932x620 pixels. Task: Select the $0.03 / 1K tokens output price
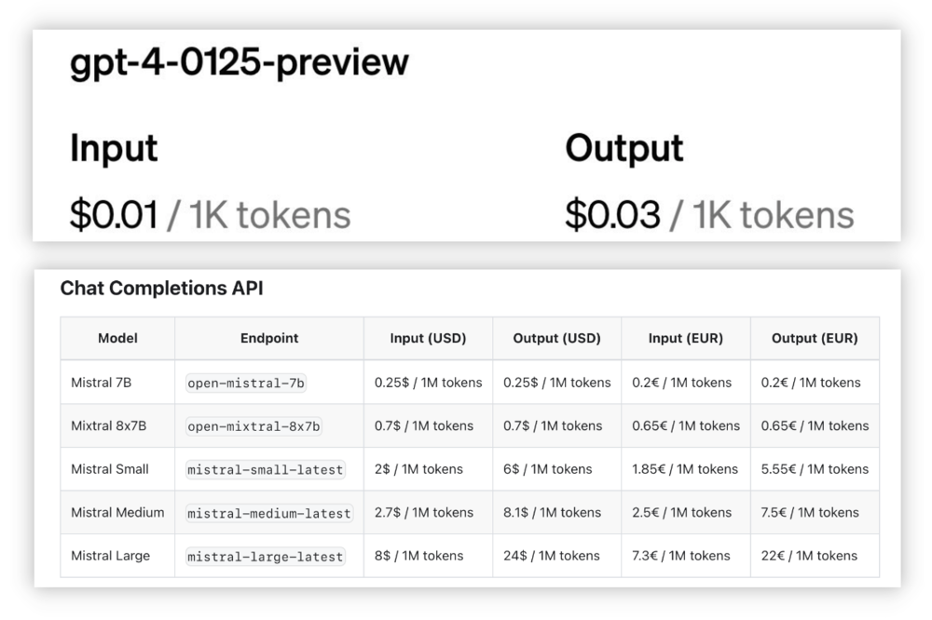(x=709, y=214)
